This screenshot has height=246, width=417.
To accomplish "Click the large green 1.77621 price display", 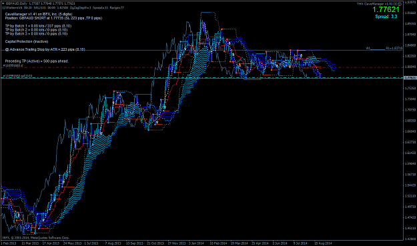I will click(x=386, y=9).
